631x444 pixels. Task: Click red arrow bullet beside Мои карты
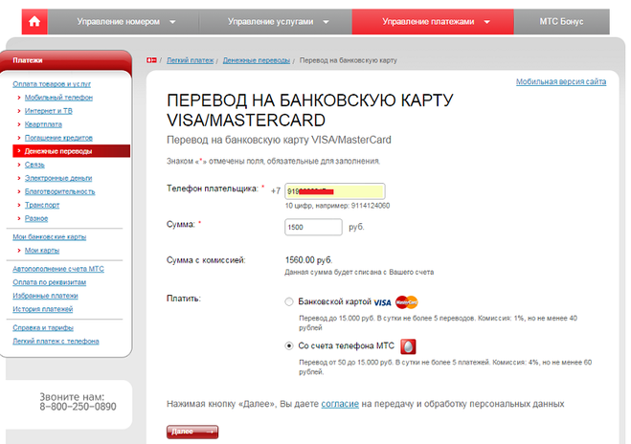(19, 250)
